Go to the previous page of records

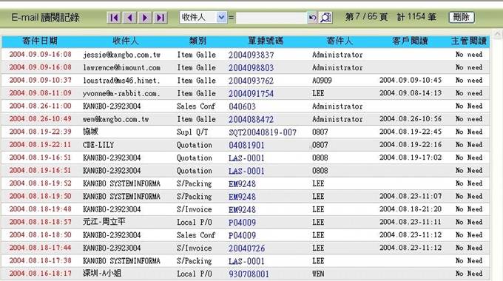(129, 17)
